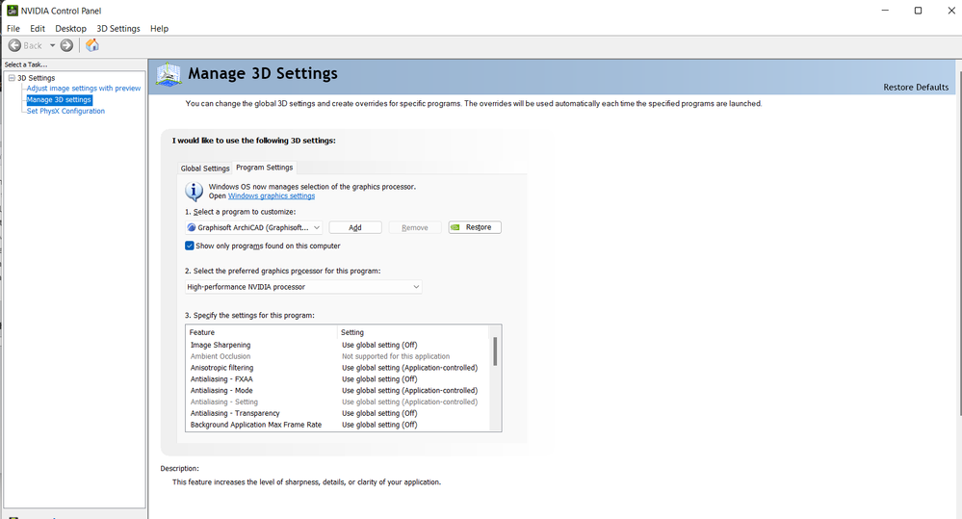The image size is (962, 519).
Task: Open Set PhysX Configuration
Action: [x=65, y=111]
